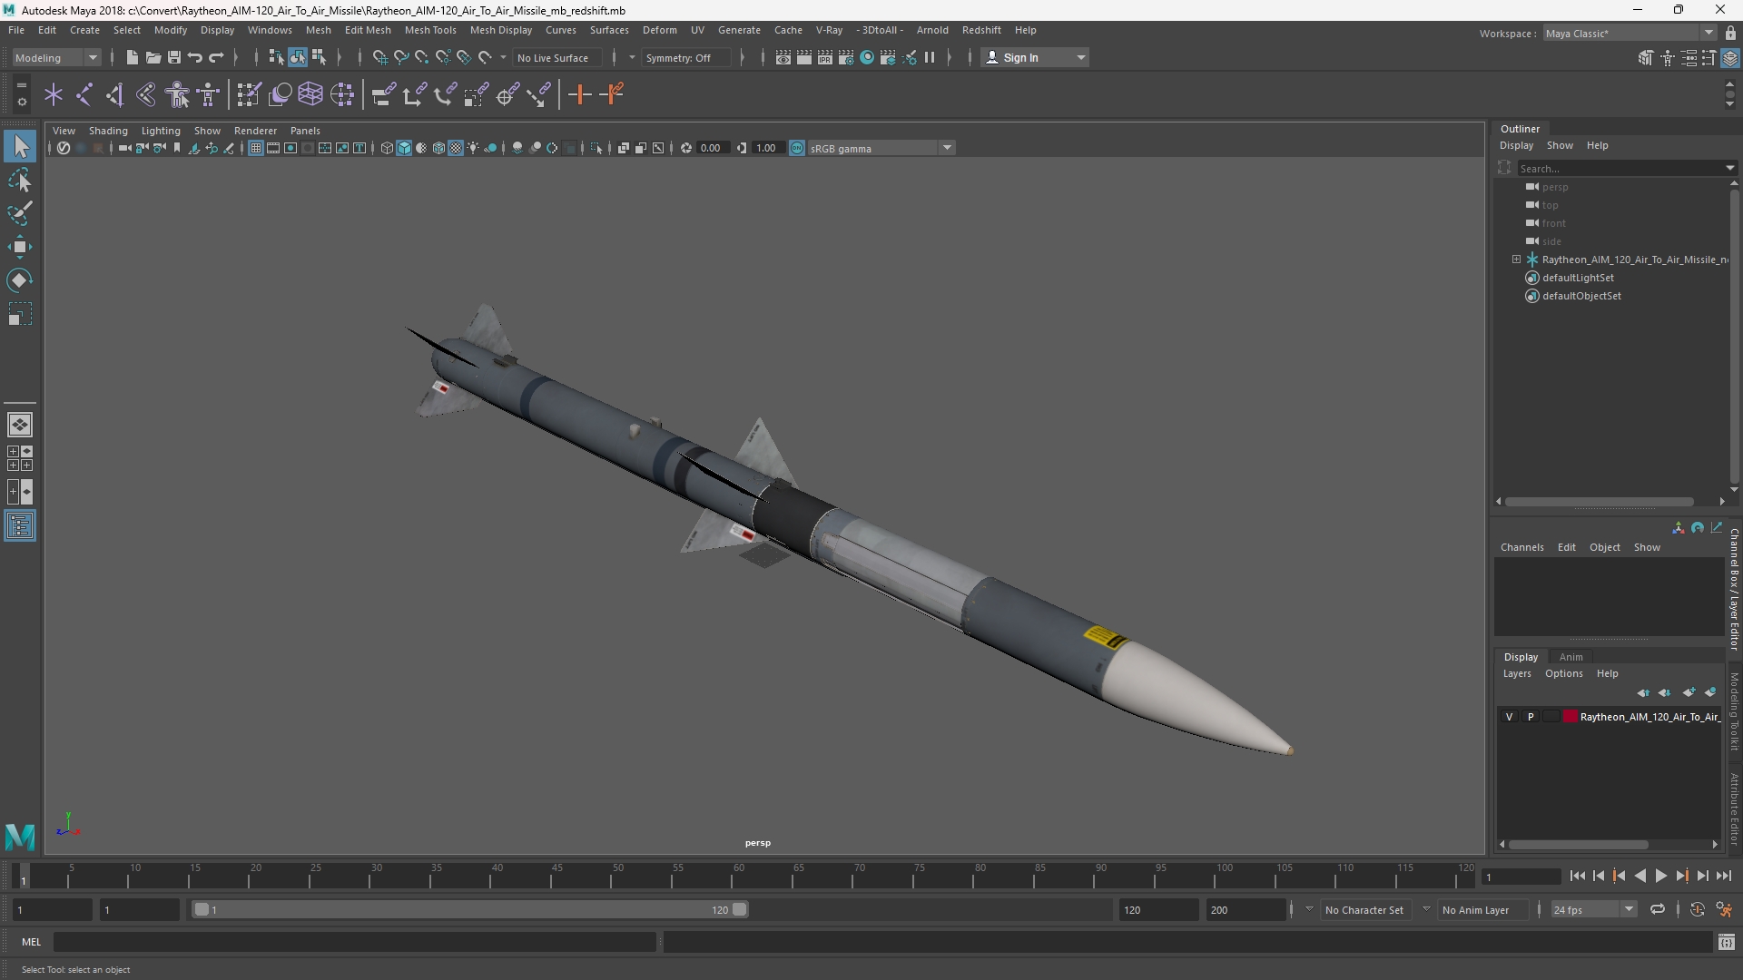This screenshot has width=1743, height=980.
Task: Open the Workspace Maya Classic dropdown
Action: [1629, 33]
